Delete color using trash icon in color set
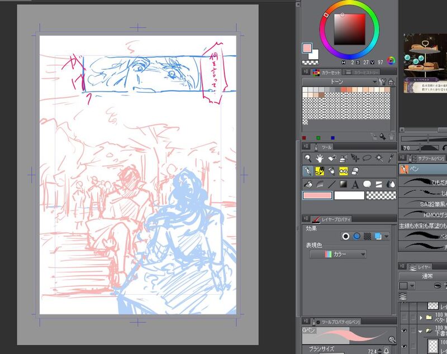447x354 pixels. 392,137
